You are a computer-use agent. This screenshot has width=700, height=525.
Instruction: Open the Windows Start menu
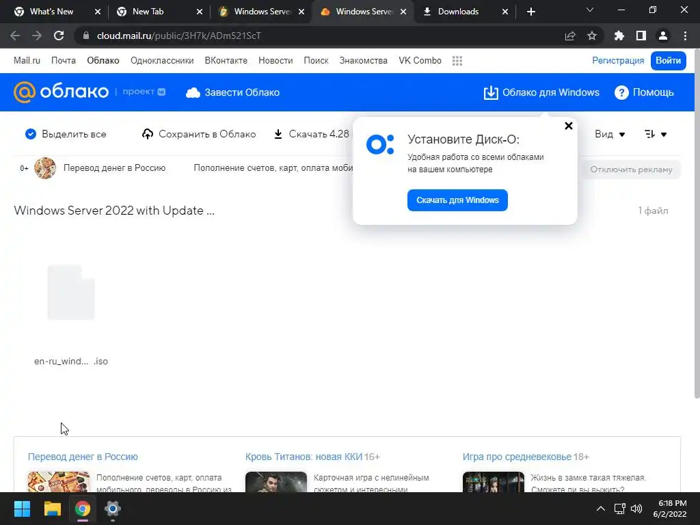[22, 509]
